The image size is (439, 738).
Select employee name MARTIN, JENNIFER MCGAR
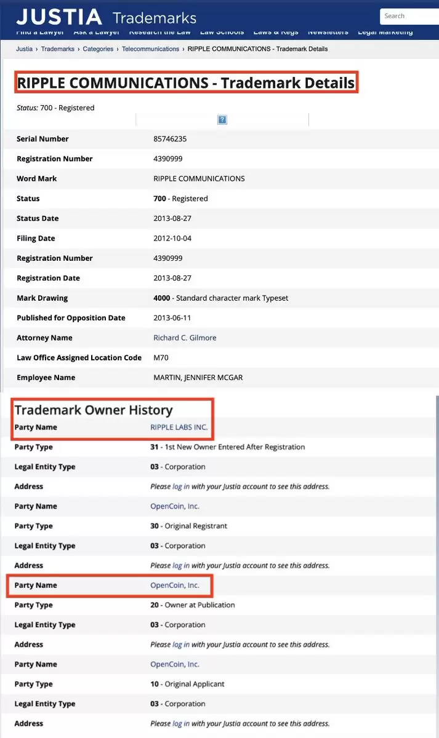click(x=198, y=378)
